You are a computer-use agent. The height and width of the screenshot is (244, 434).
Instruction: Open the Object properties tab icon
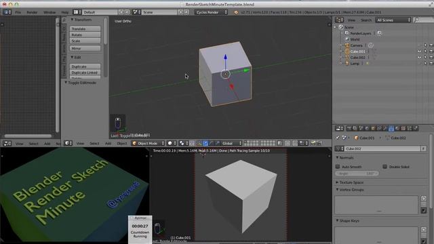(x=373, y=128)
